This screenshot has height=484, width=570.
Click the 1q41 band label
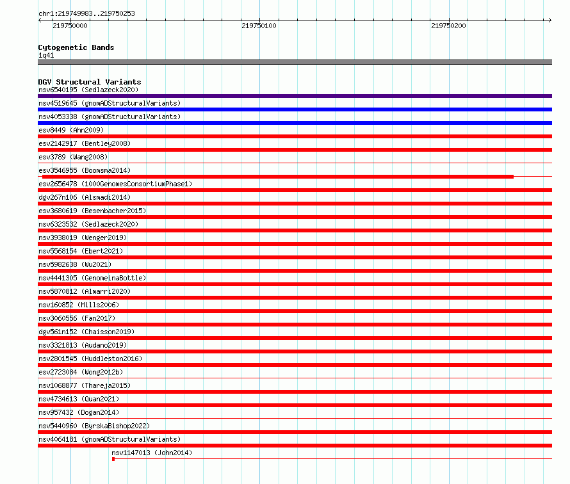[46, 55]
